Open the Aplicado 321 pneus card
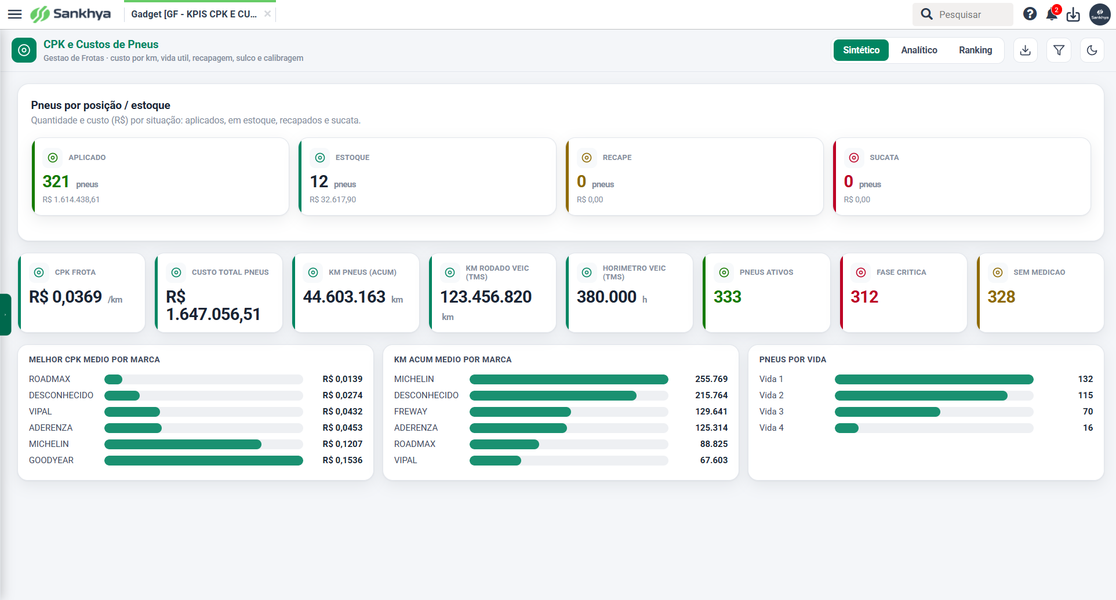This screenshot has height=600, width=1116. (x=161, y=176)
